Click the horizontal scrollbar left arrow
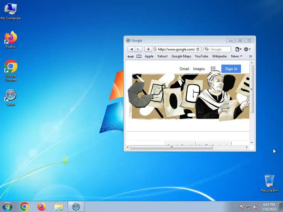This screenshot has height=212, width=283. point(128,147)
